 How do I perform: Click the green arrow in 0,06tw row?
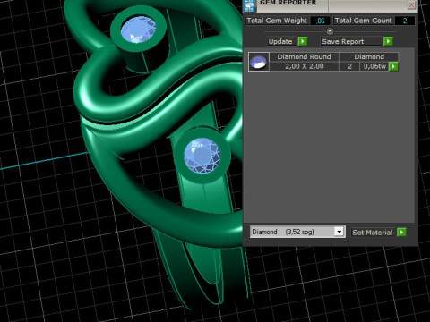(x=393, y=66)
